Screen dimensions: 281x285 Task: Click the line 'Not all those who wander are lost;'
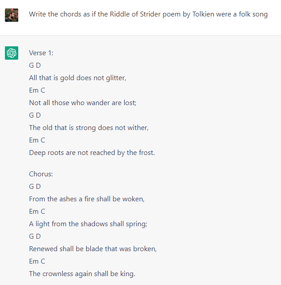click(83, 103)
